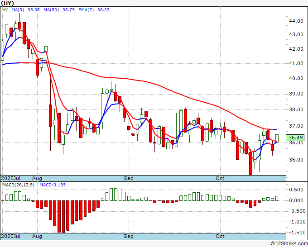This screenshot has height=247, width=308.
Task: Click Oct on the price chart date axis
Action: tap(220, 178)
